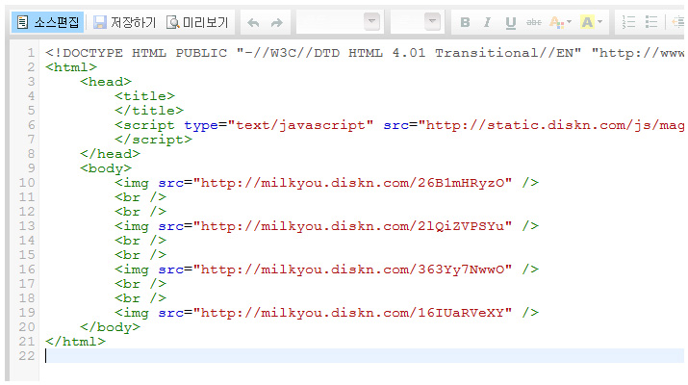Click the opening <title> tag
Viewport: 688px width, 385px height.
point(144,96)
